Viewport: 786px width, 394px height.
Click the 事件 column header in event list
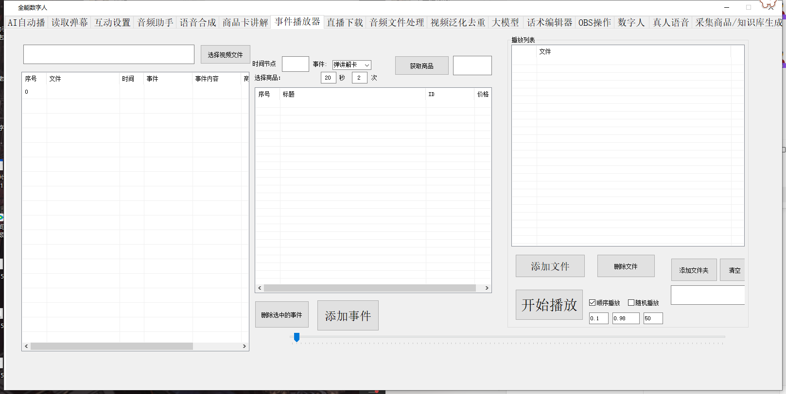168,79
